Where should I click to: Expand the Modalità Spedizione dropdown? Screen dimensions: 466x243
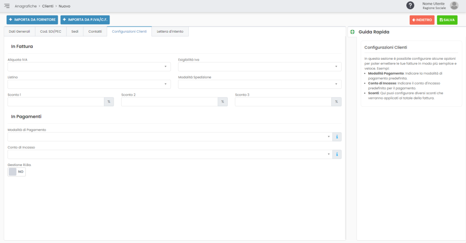260,84
